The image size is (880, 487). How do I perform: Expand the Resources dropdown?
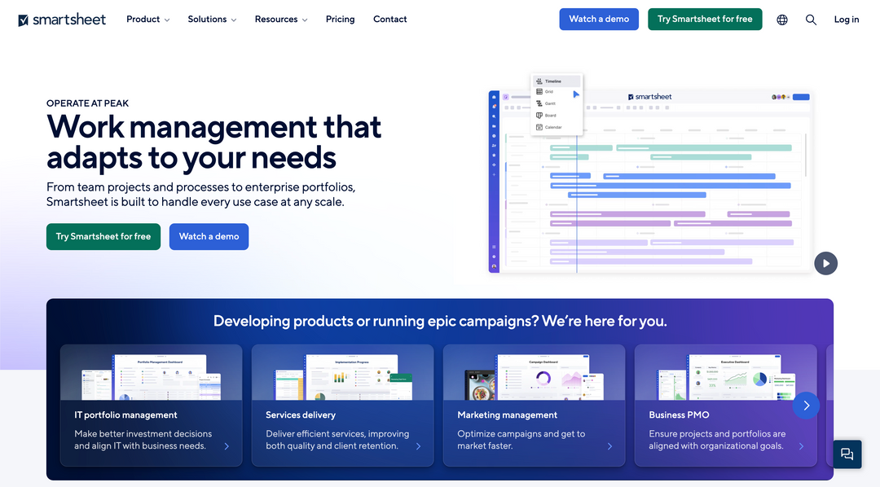pos(281,19)
